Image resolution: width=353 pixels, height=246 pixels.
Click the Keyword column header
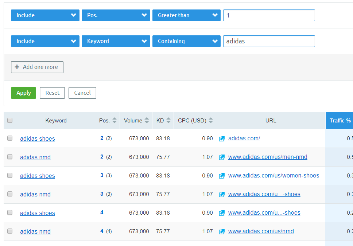(56, 121)
